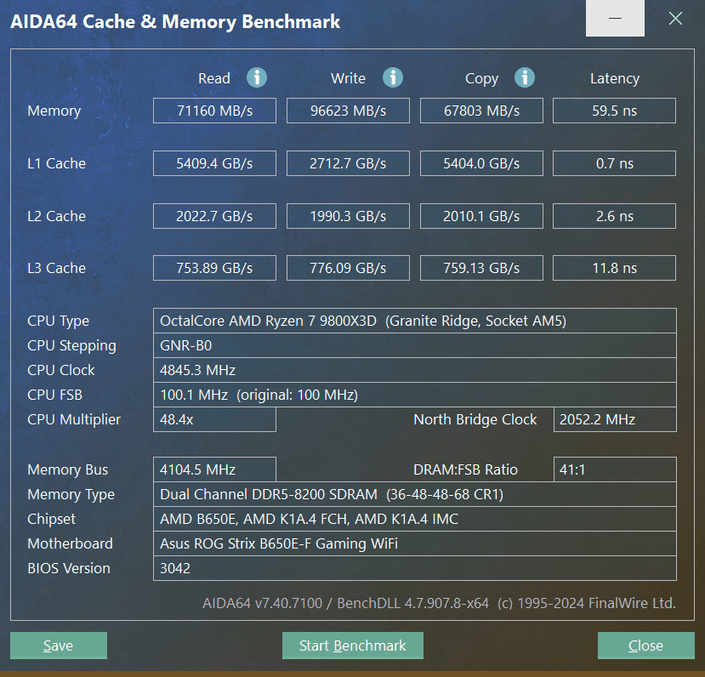
Task: Click the L2 Cache row label
Action: [x=56, y=216]
